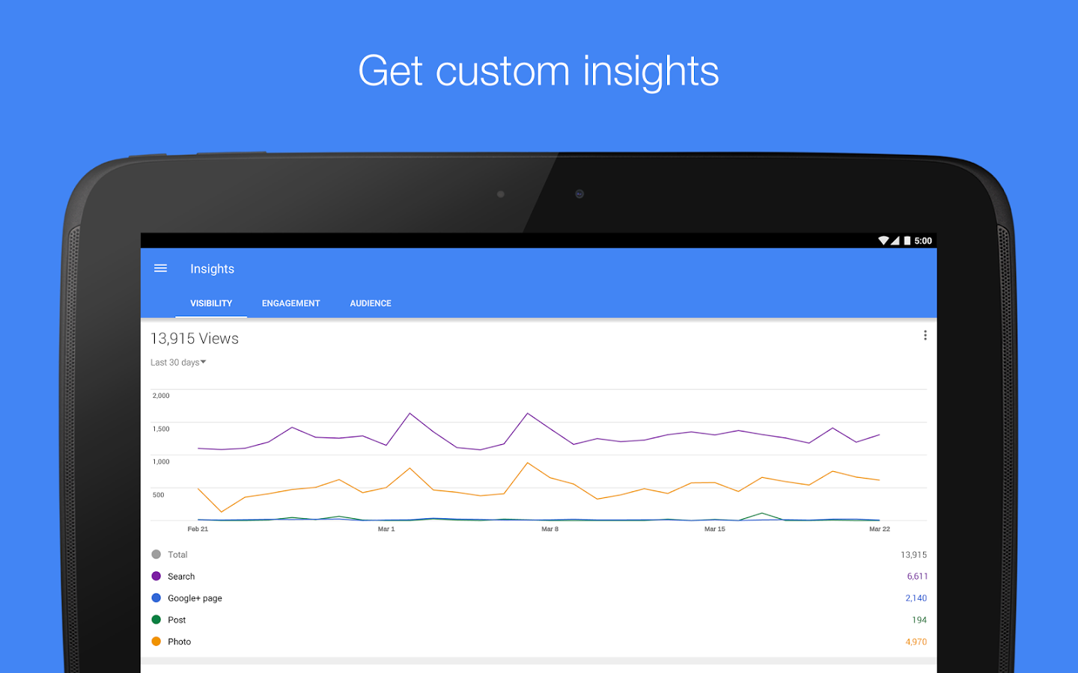Click the Mar 8 date marker on chart

pos(549,529)
